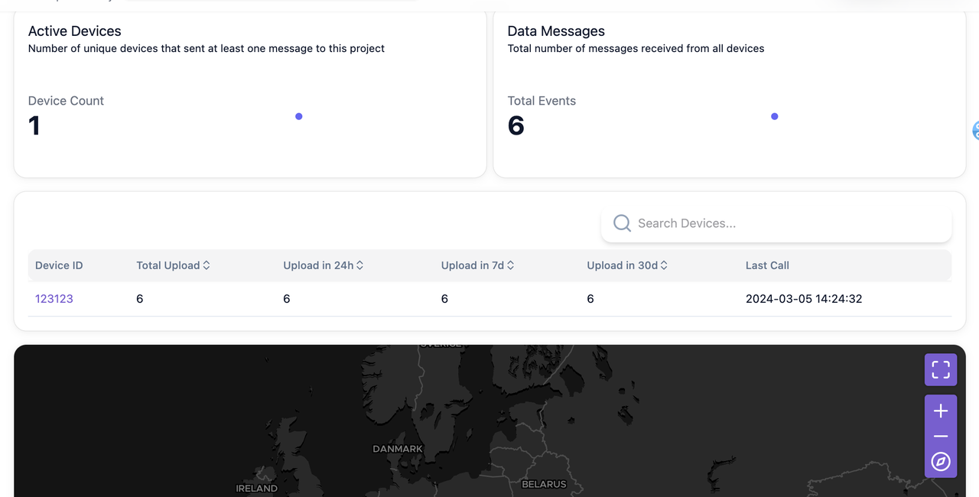The width and height of the screenshot is (979, 497).
Task: Focus the Search Devices input field
Action: 788,223
